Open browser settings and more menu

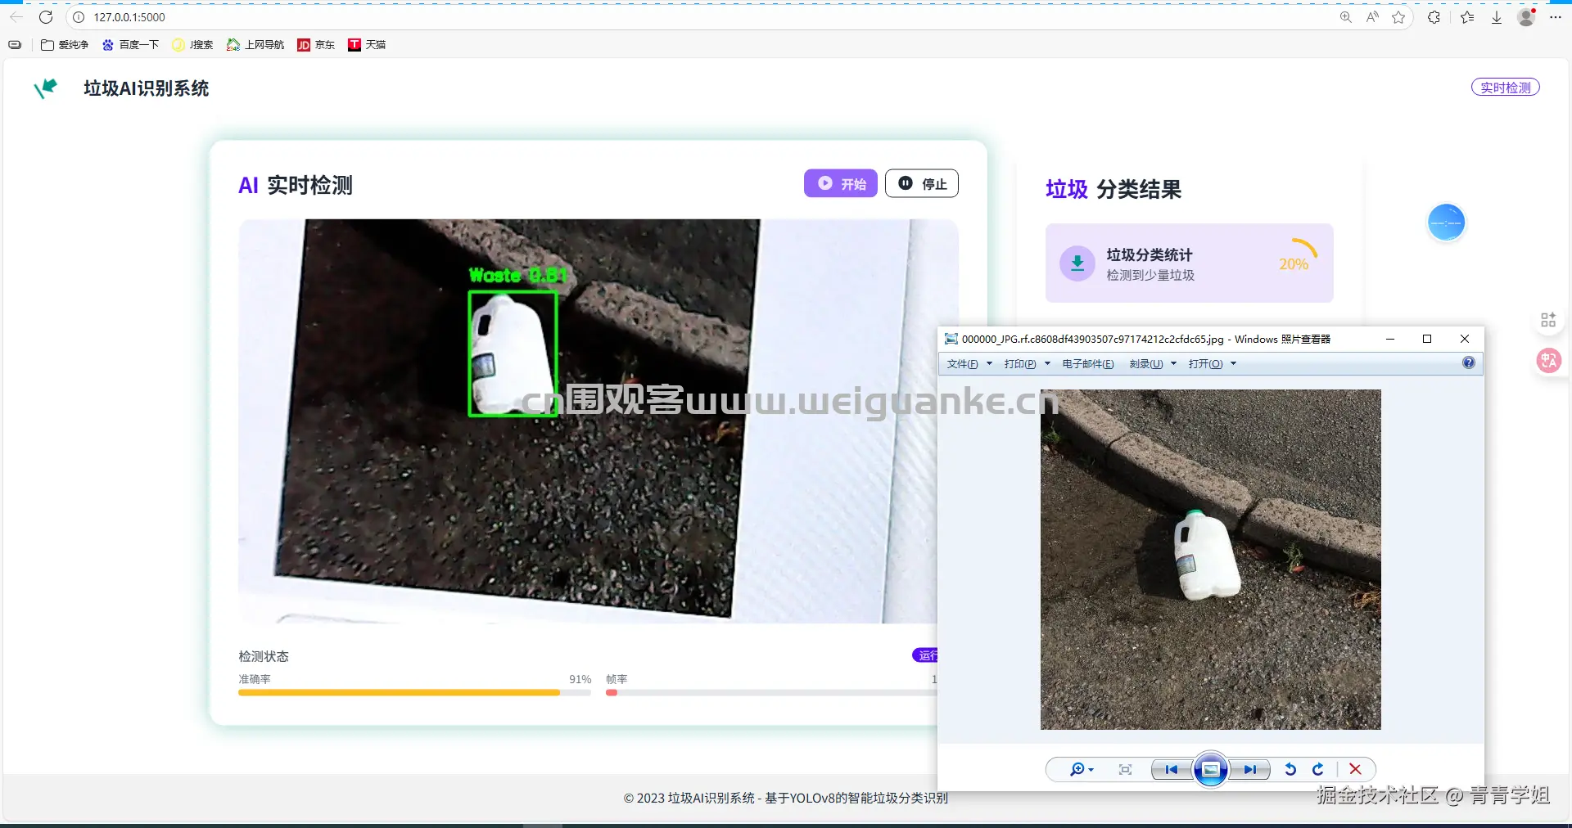1556,17
